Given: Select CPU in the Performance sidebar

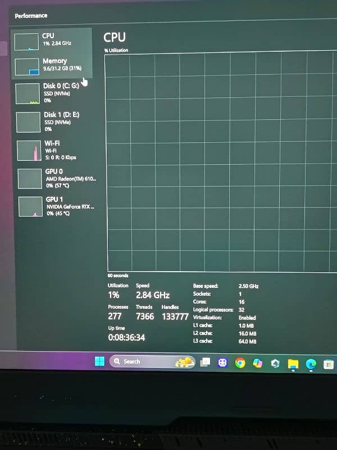Looking at the screenshot, I should coord(52,42).
